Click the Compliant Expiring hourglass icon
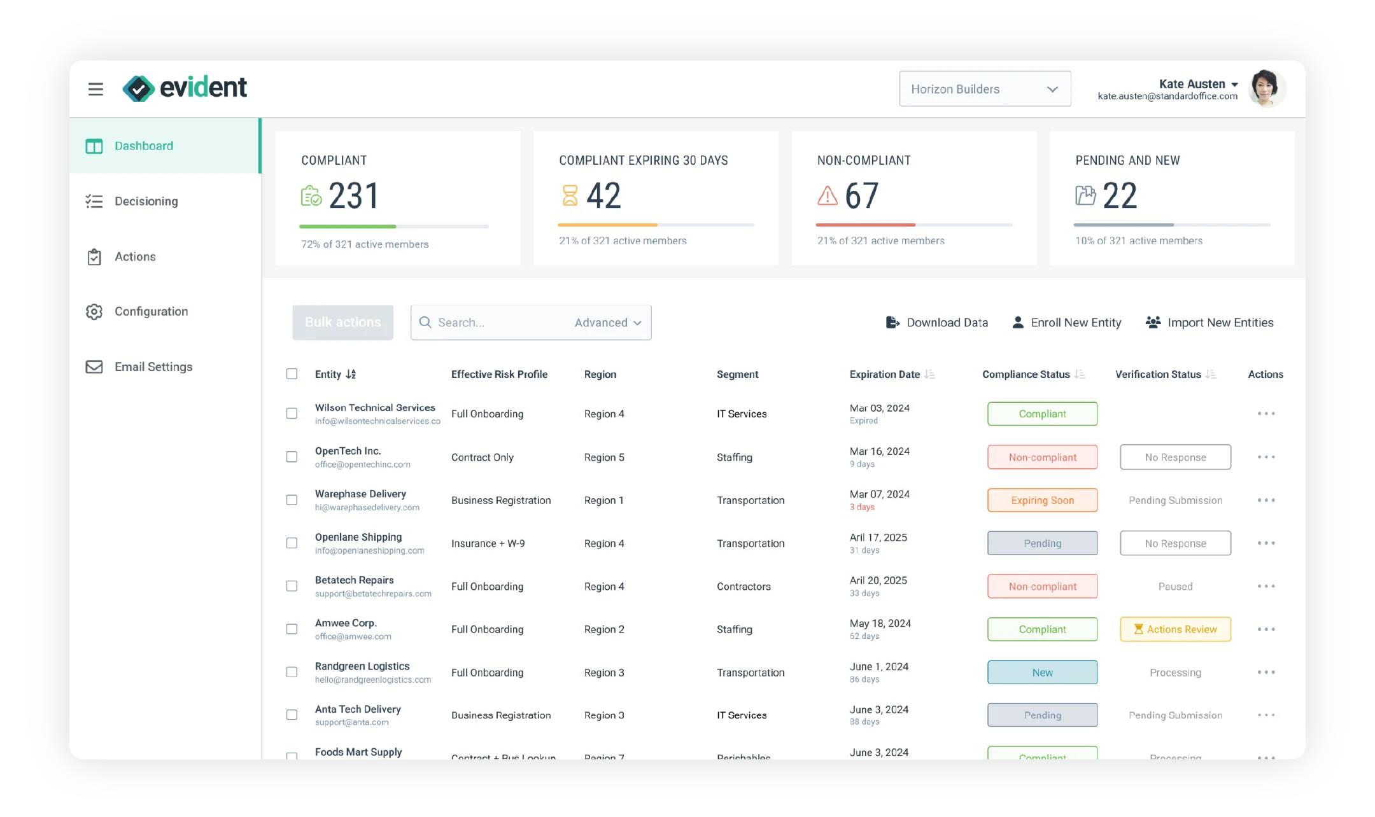 [570, 195]
